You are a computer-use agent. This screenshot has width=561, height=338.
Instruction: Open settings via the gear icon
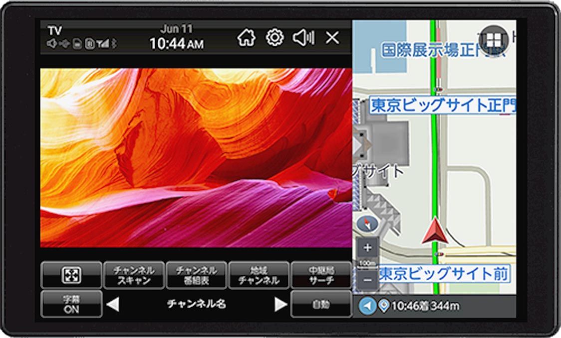click(275, 38)
